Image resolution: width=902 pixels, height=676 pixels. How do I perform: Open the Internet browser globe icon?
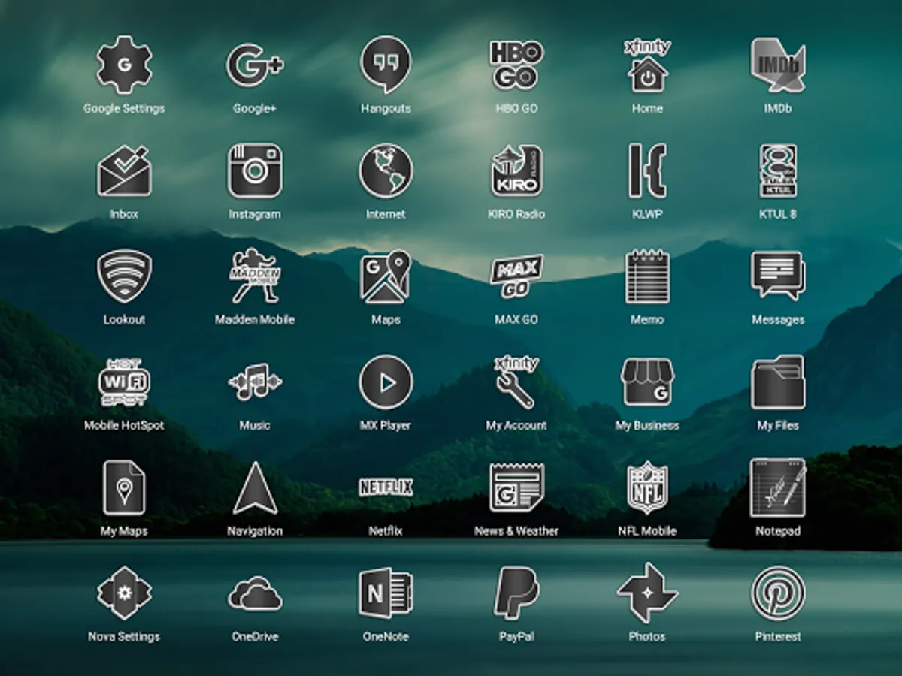pos(386,171)
